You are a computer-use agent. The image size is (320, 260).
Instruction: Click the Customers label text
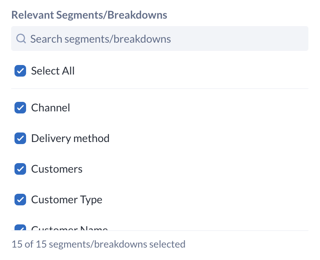point(57,169)
